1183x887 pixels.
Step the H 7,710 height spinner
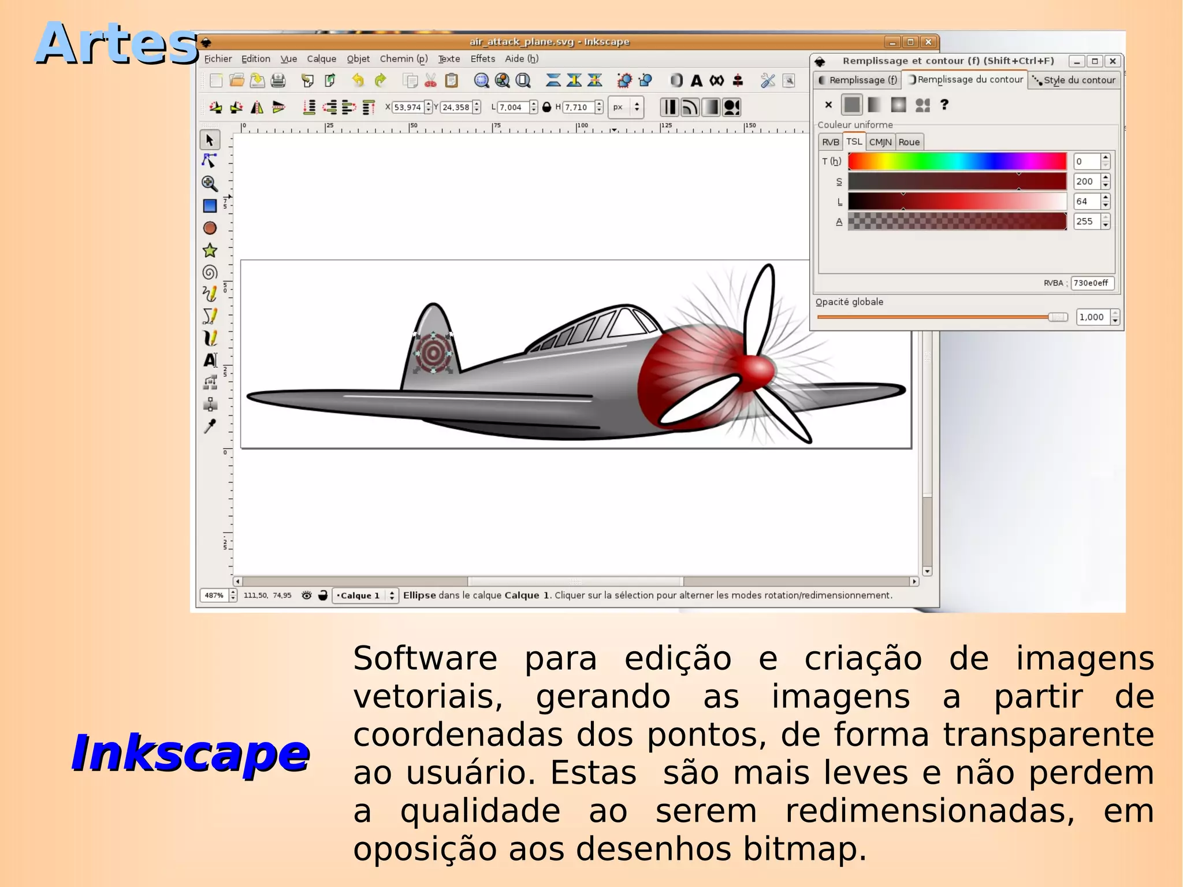point(599,107)
